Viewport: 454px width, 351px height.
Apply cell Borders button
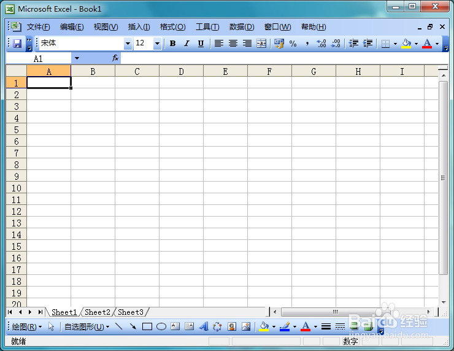point(385,44)
